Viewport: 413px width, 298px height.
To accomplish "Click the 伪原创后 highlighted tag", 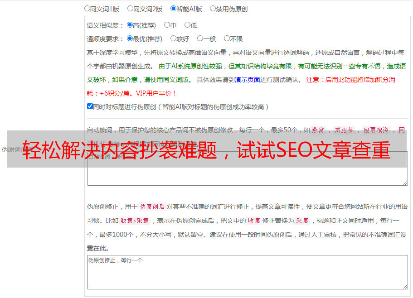I will (x=152, y=207).
